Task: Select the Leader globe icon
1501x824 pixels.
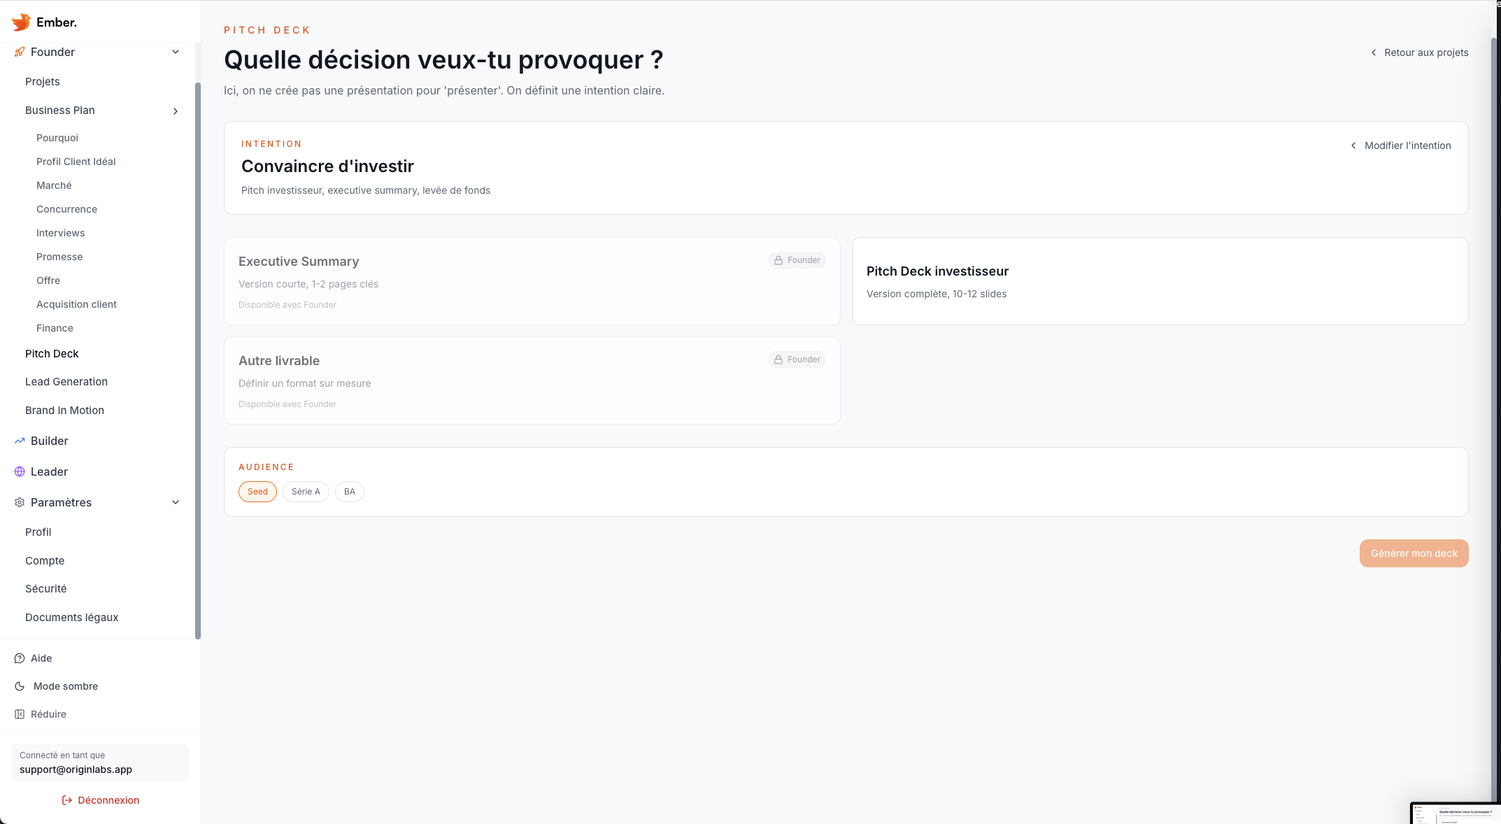Action: coord(18,471)
